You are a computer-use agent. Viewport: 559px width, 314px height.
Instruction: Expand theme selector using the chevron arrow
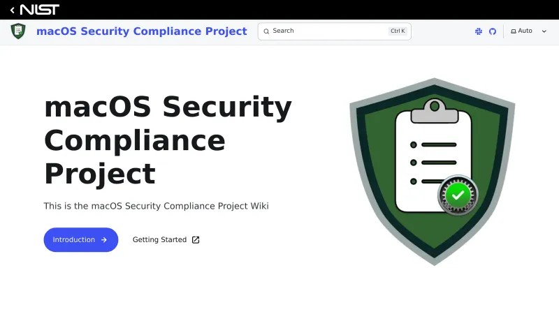coord(544,31)
